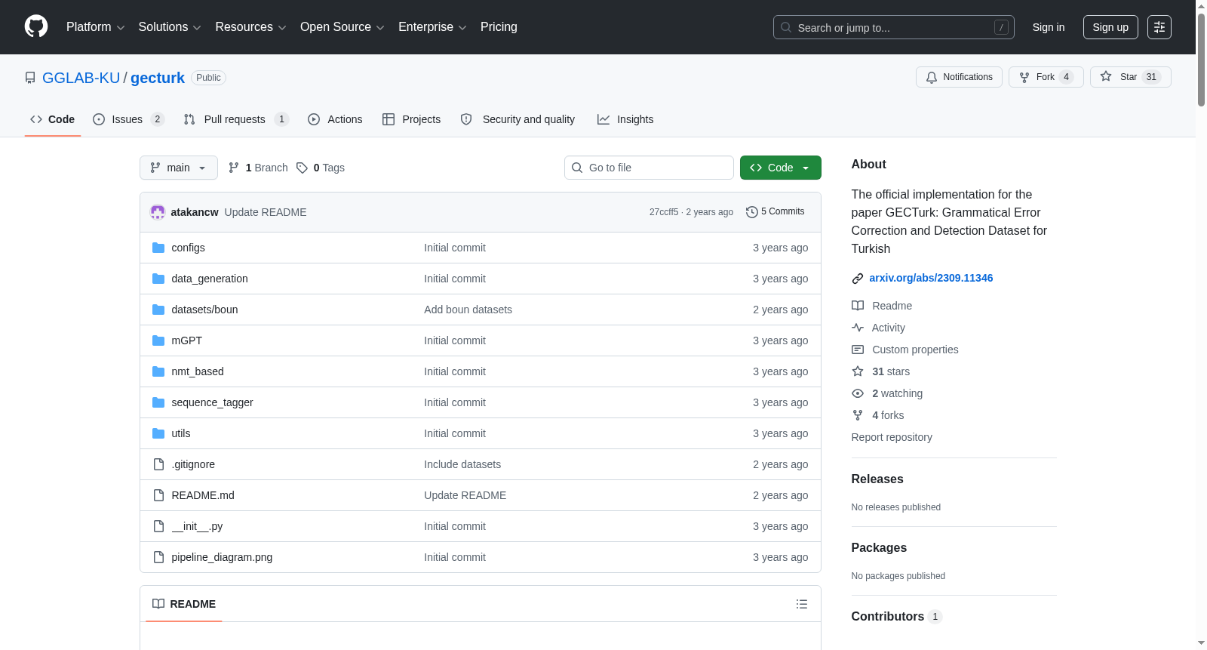Click the link chain icon by arxiv URL
This screenshot has height=650, width=1207.
[x=858, y=279]
